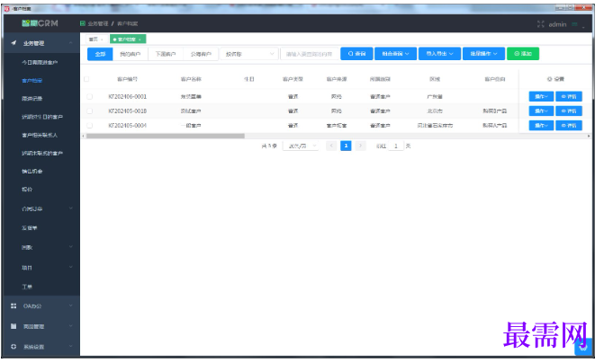Close the green 客户档案 page tab
This screenshot has width=604, height=363.
tap(140, 40)
